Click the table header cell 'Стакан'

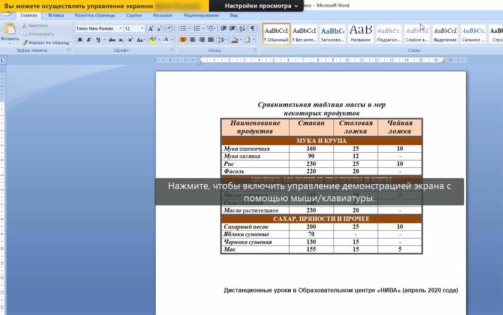coord(311,127)
